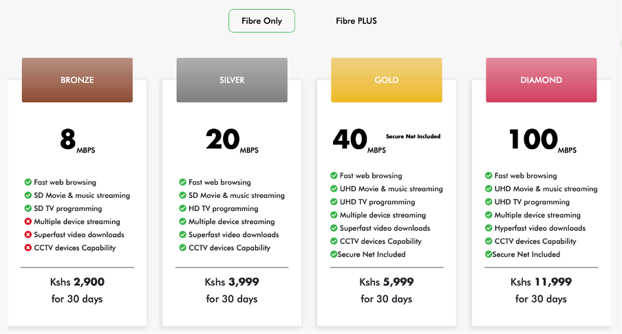Click Secure Net Included label beside 40 MBPS
Screen dimensions: 622x334
(x=413, y=136)
